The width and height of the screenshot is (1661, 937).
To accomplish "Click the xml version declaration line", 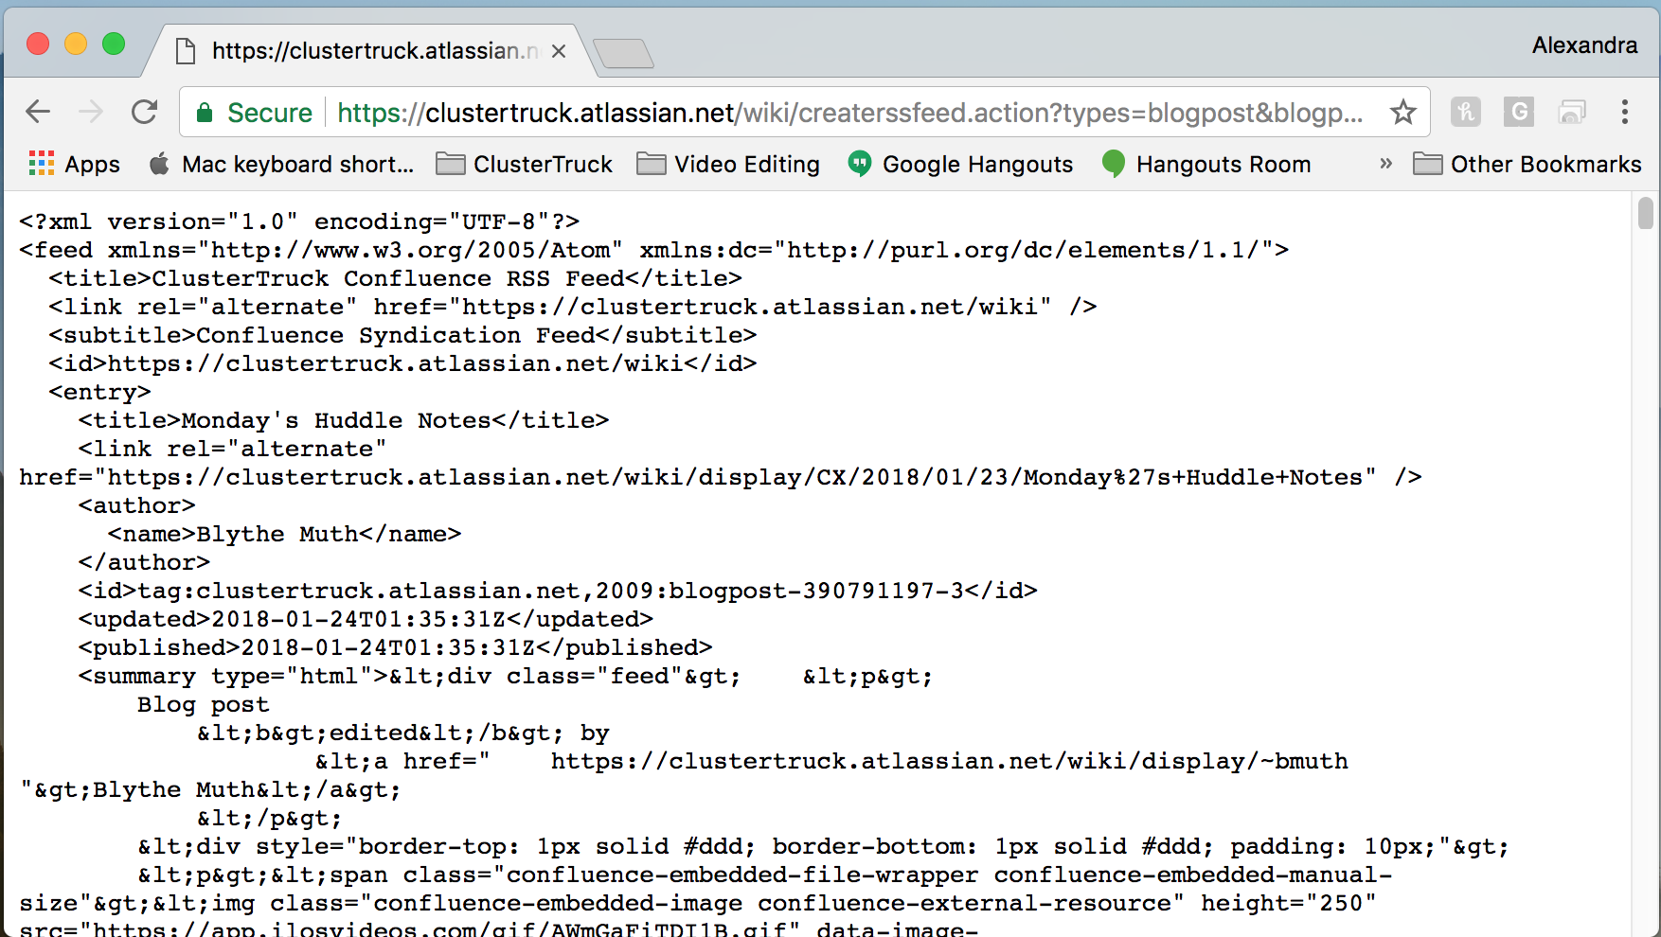I will tap(299, 221).
